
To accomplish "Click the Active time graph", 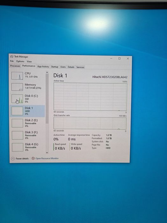I will 90,97.
